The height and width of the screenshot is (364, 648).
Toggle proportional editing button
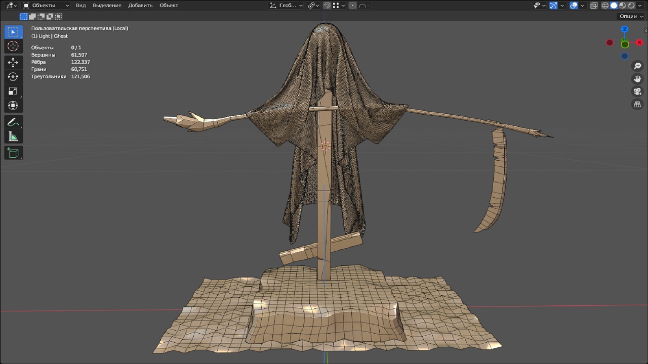point(353,6)
